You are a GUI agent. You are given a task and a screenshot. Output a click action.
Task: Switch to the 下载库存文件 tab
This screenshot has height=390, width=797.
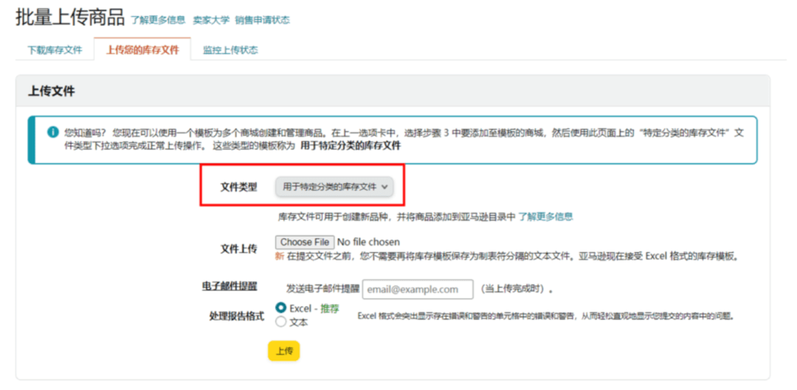(55, 50)
